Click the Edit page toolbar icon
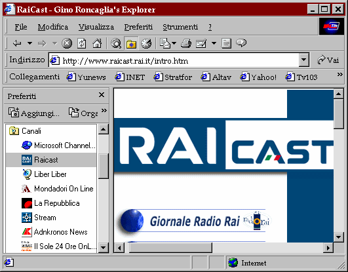The image size is (348, 272). tap(201, 43)
